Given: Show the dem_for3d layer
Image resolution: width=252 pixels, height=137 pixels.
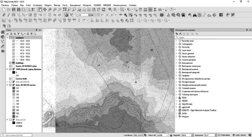Looking at the screenshot, I should click(x=10, y=120).
